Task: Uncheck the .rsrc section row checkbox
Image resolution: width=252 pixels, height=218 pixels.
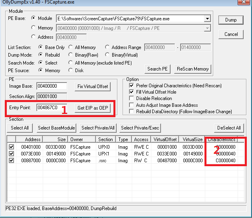Action: 11,161
